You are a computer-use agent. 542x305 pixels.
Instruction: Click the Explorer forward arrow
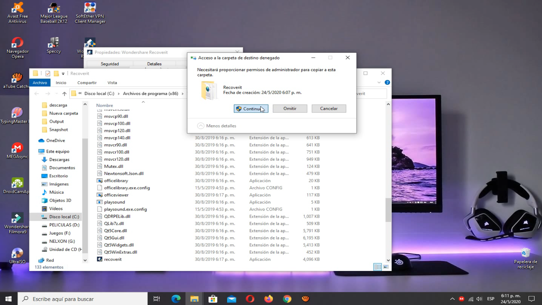coord(47,94)
